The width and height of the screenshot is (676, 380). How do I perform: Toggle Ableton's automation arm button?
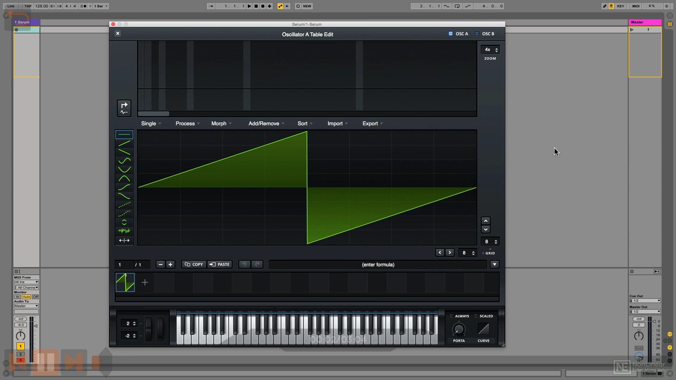[x=280, y=6]
